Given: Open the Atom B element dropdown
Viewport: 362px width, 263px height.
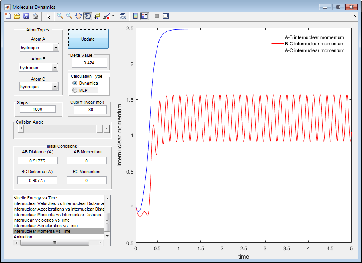Looking at the screenshot, I should coord(55,68).
